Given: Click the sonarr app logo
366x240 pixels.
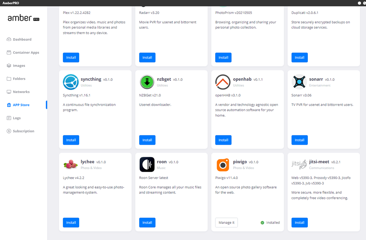Looking at the screenshot, I should click(299, 82).
